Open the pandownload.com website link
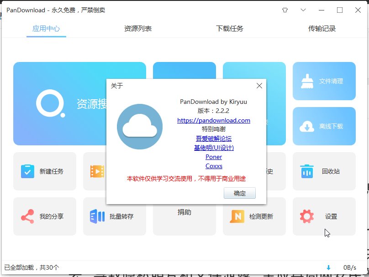369x277 pixels. (214, 120)
